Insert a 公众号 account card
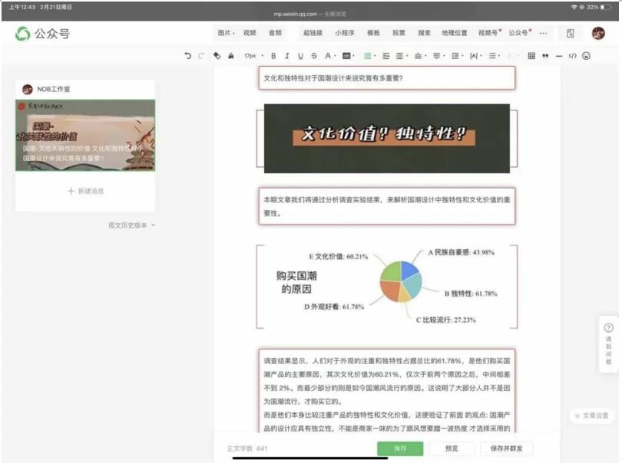The height and width of the screenshot is (463, 622). 520,33
